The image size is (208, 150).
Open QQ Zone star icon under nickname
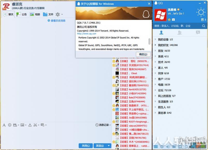[x=169, y=20]
